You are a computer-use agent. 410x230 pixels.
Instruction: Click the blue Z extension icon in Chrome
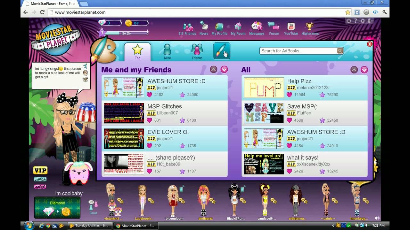(357, 12)
